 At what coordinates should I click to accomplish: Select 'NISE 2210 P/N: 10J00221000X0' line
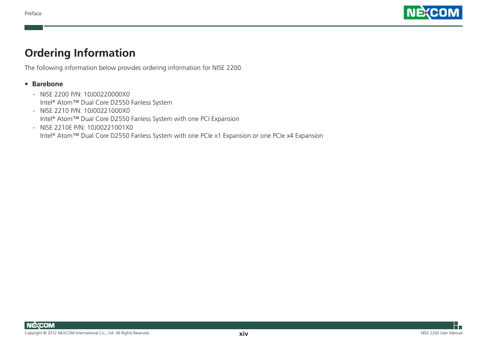coord(85,110)
